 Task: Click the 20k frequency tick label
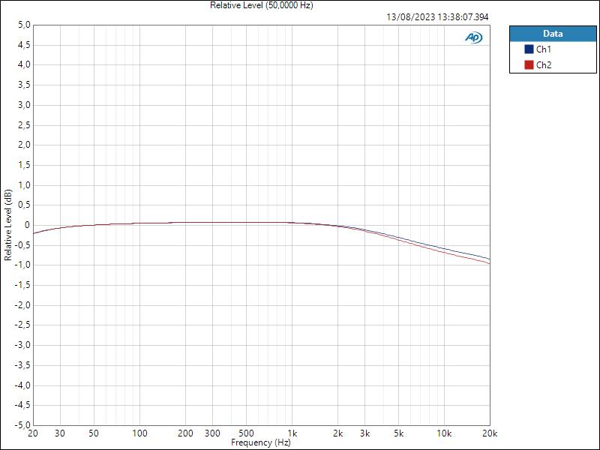[490, 433]
